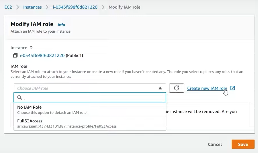Click 'Choose this option to detach' description
The height and width of the screenshot is (153, 258).
coord(52,113)
